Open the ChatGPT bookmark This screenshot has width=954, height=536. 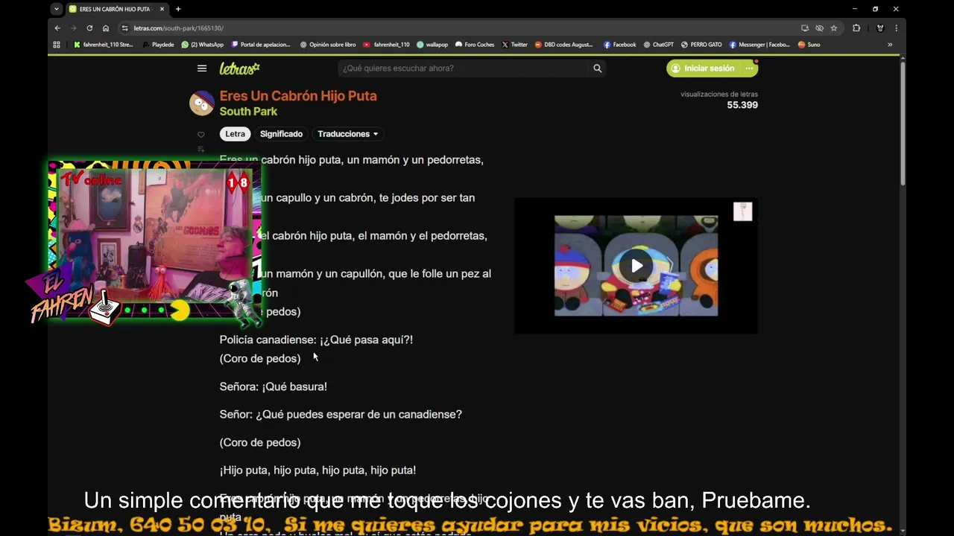(658, 45)
